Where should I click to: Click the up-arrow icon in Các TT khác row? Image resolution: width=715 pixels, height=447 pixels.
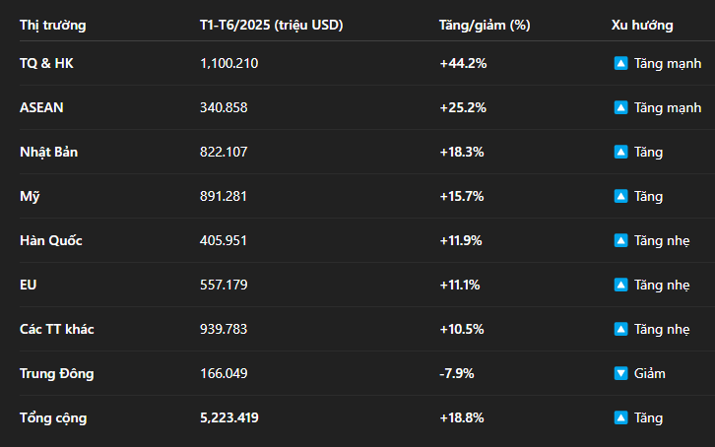pyautogui.click(x=620, y=329)
